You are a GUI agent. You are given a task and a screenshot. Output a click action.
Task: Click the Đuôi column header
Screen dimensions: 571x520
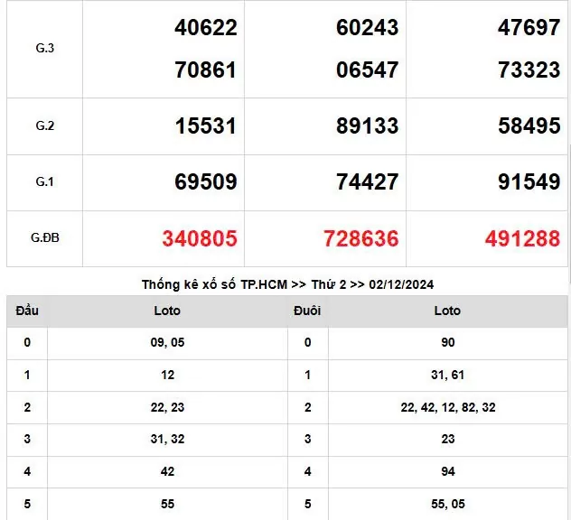pos(307,311)
